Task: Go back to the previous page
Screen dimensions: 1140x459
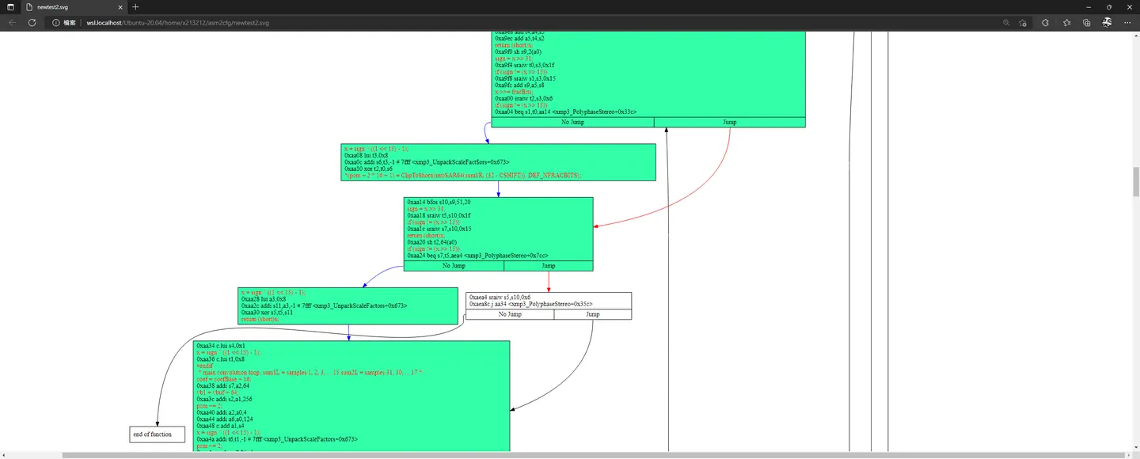Action: (12, 23)
